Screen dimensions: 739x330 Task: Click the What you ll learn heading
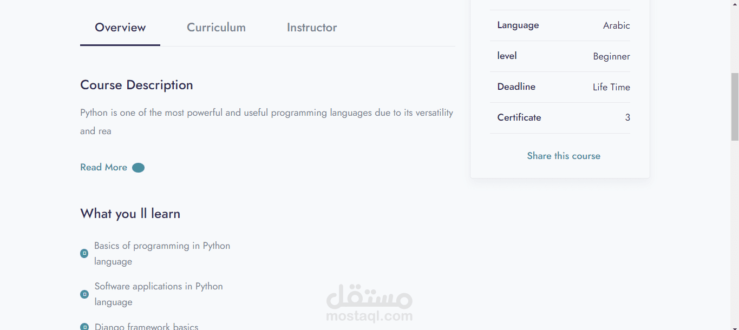coord(130,214)
